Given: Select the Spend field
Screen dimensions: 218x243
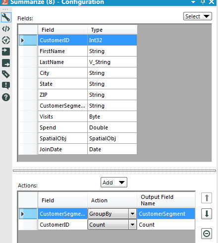Looking at the screenshot, I should pos(62,127).
